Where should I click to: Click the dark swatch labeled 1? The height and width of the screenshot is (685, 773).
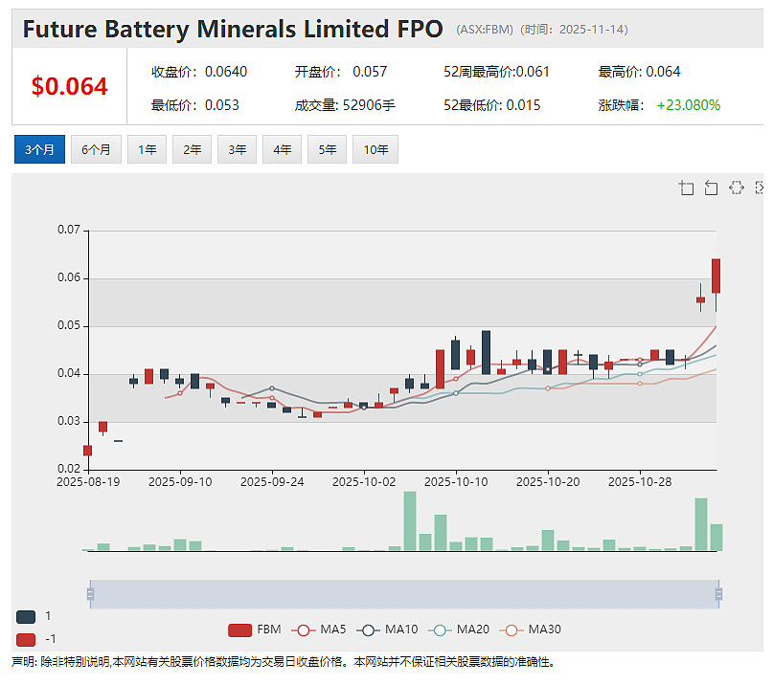(x=26, y=616)
